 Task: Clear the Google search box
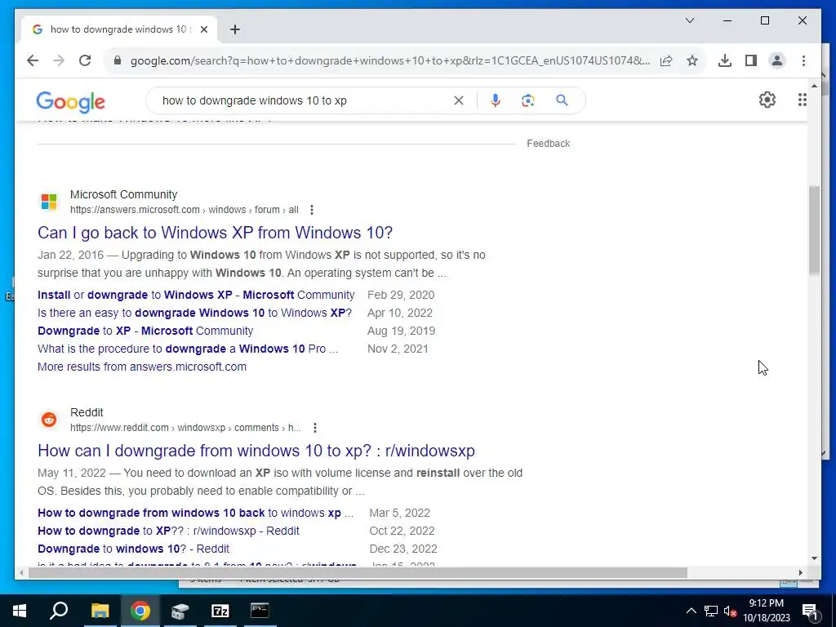[459, 100]
